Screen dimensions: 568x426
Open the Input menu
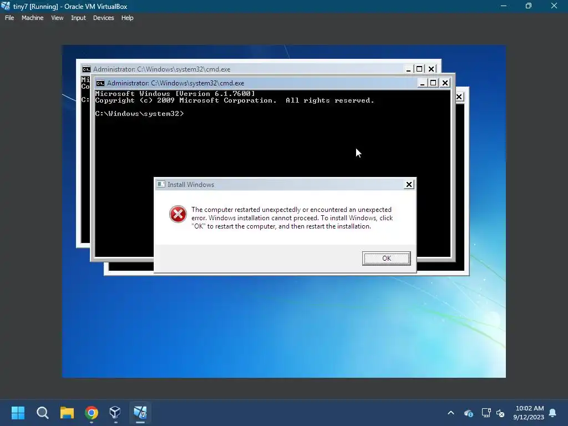(x=78, y=18)
